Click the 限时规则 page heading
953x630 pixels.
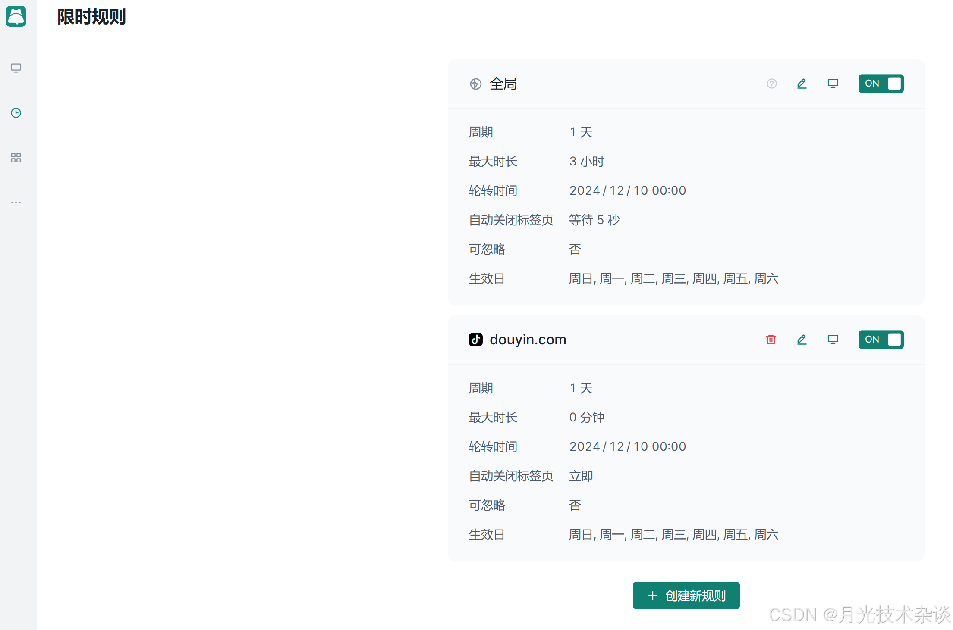[91, 17]
